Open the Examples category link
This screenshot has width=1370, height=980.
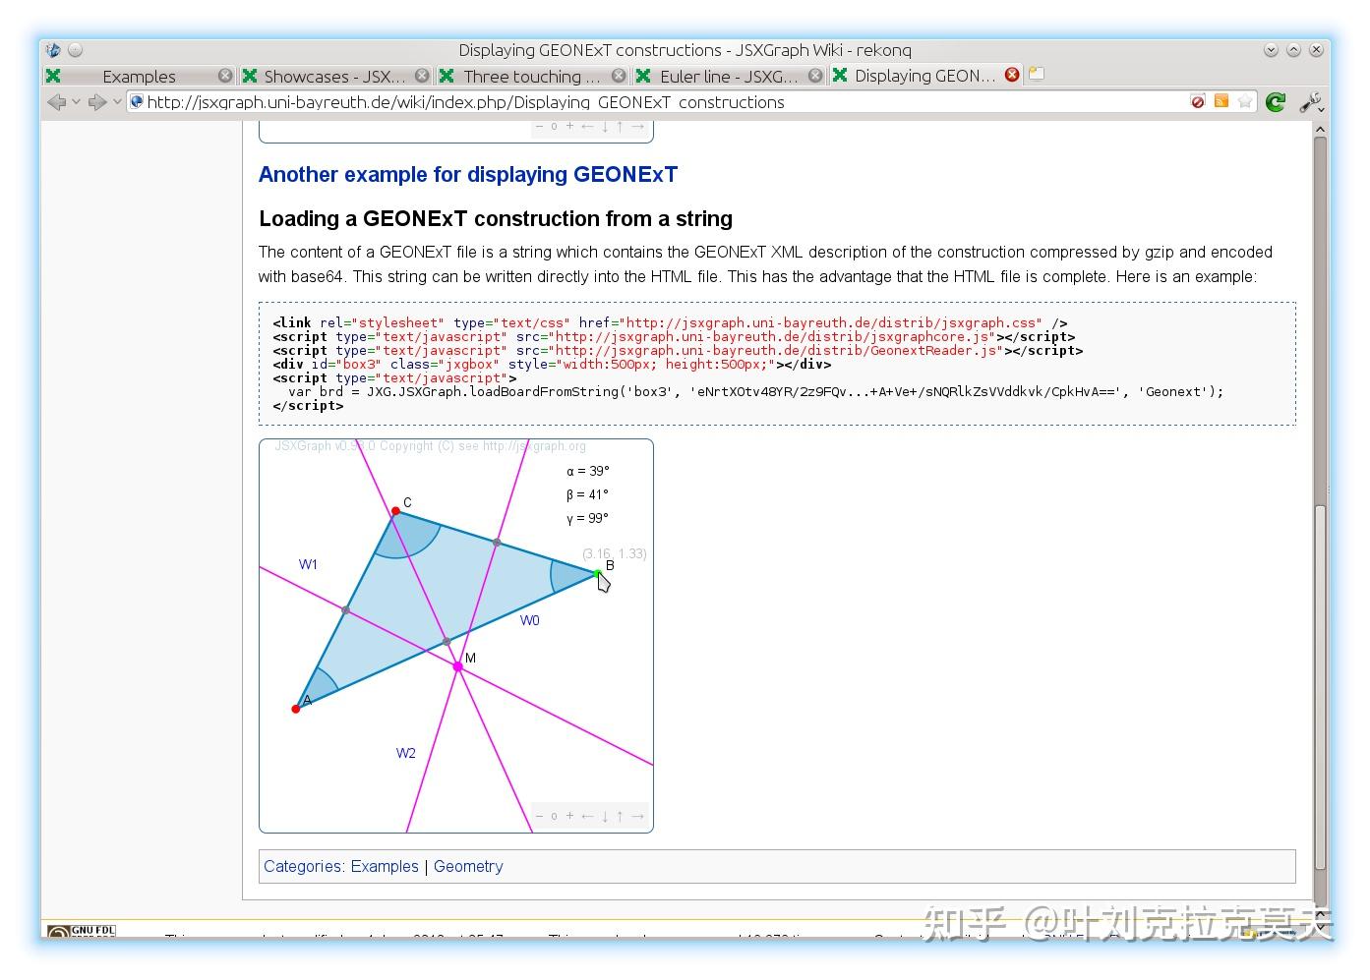(x=385, y=866)
